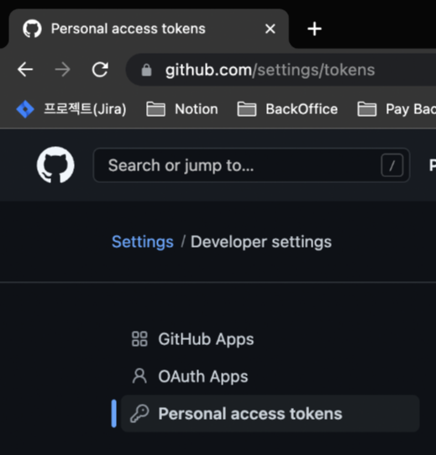This screenshot has height=455, width=436.
Task: Click the Search or jump to field
Action: click(x=251, y=165)
